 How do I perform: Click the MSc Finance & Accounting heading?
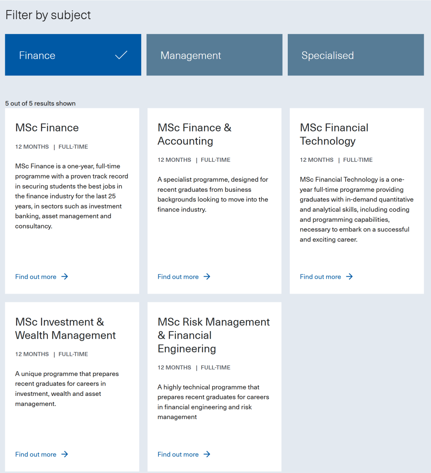coord(194,134)
